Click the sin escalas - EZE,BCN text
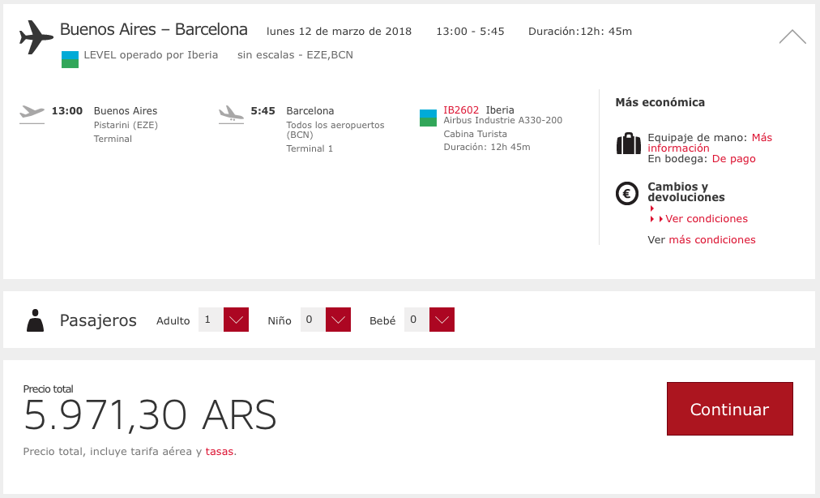 tap(295, 55)
